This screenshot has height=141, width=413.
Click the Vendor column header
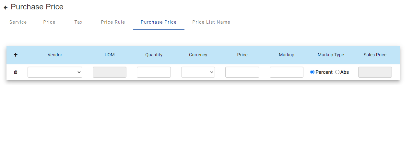pyautogui.click(x=55, y=55)
